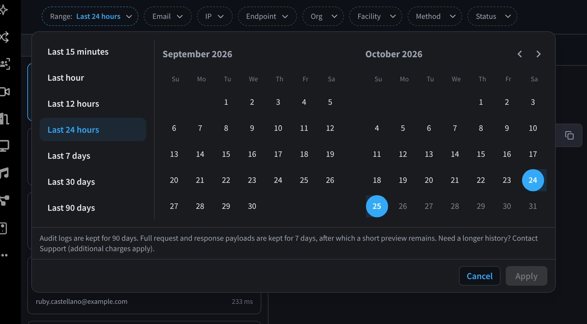Pick September 30 in the calendar

252,206
